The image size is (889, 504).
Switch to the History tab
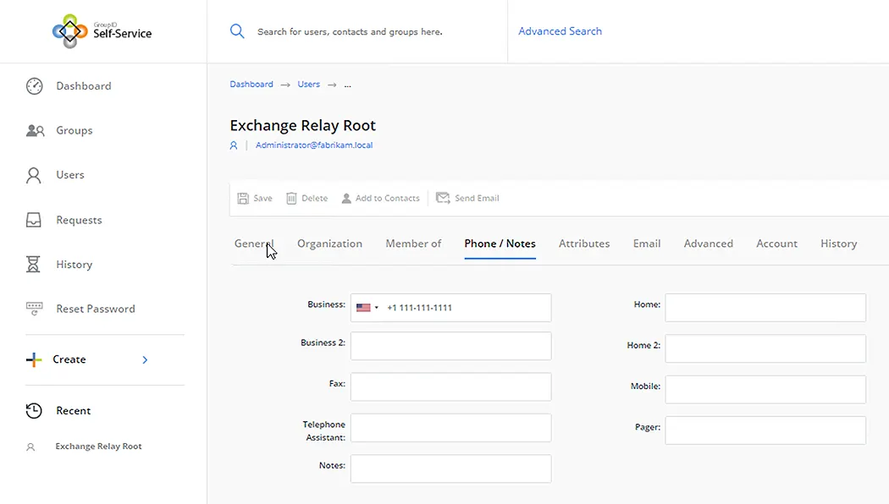click(x=838, y=244)
